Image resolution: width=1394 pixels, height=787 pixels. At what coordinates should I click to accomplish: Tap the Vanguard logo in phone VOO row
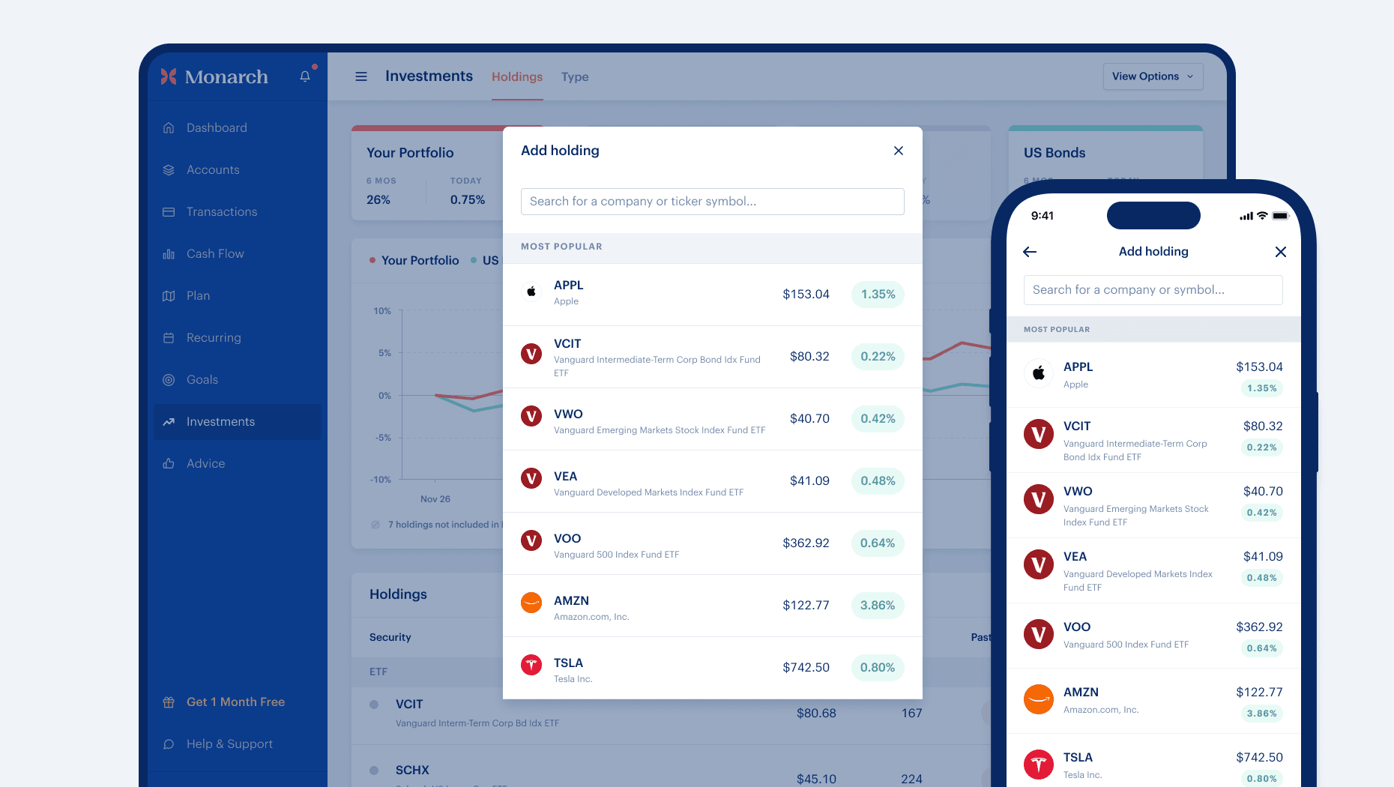pos(1039,634)
